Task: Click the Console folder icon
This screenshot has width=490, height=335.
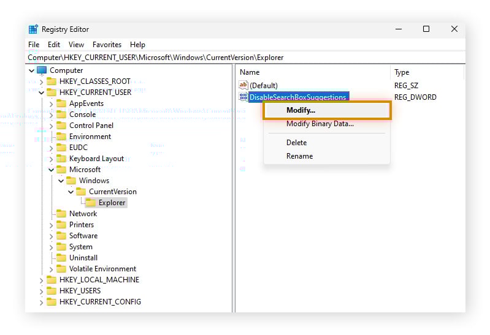Action: (61, 115)
